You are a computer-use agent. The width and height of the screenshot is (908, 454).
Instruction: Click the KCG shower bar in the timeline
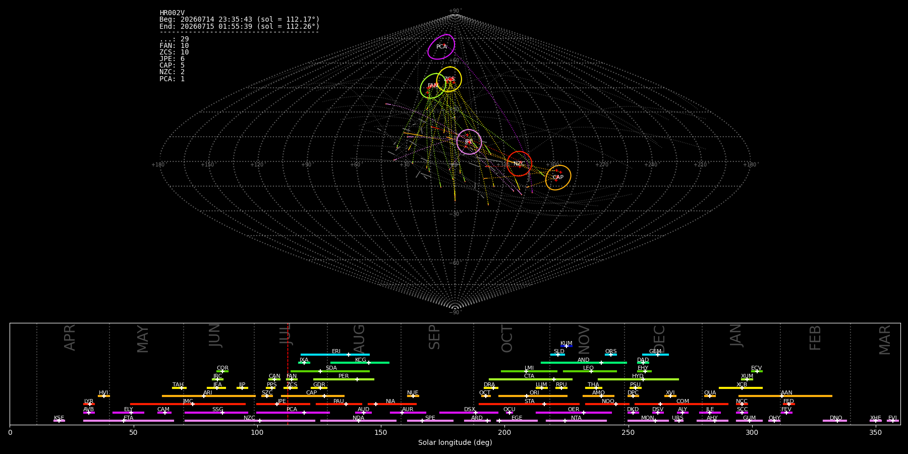[x=360, y=363]
